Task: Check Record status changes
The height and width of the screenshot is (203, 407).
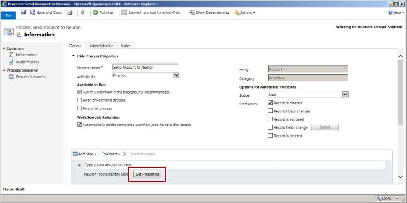Action: pos(270,111)
